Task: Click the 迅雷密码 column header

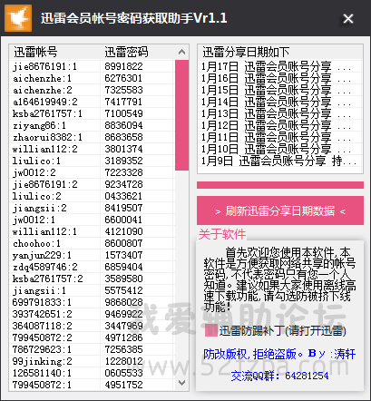Action: tap(138, 52)
